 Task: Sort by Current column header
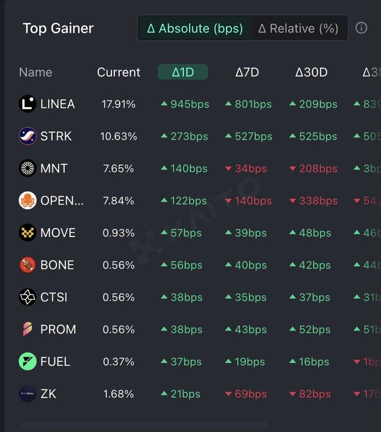[119, 72]
